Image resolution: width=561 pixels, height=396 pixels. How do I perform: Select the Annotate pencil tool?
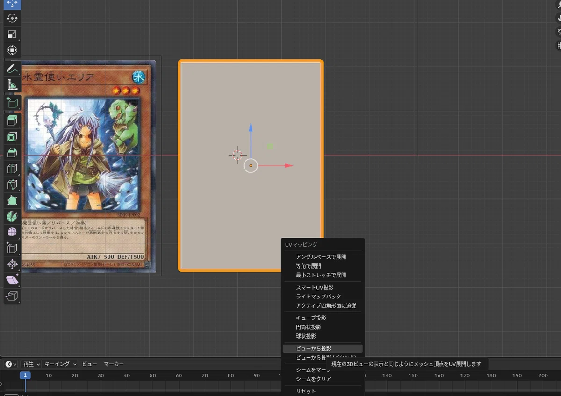(x=12, y=69)
